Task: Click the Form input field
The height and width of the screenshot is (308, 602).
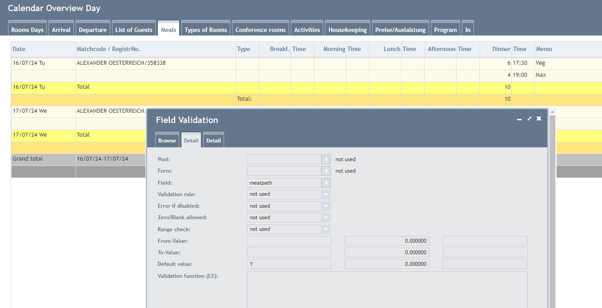Action: point(284,171)
